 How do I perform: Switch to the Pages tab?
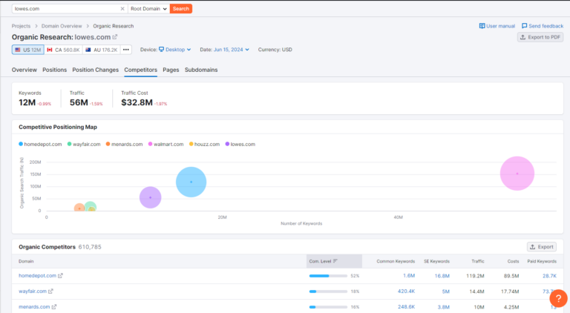tap(171, 70)
